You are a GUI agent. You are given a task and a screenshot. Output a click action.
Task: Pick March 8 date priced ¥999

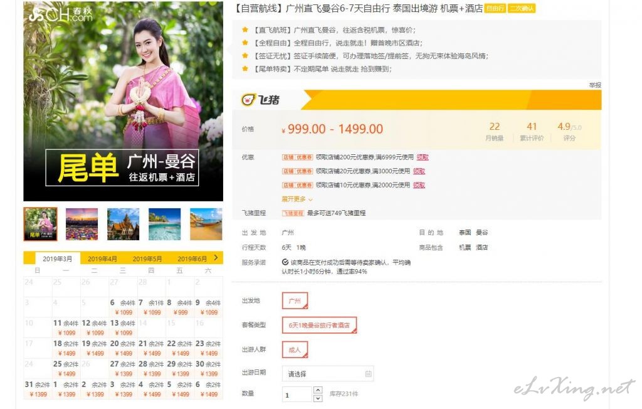[180, 307]
